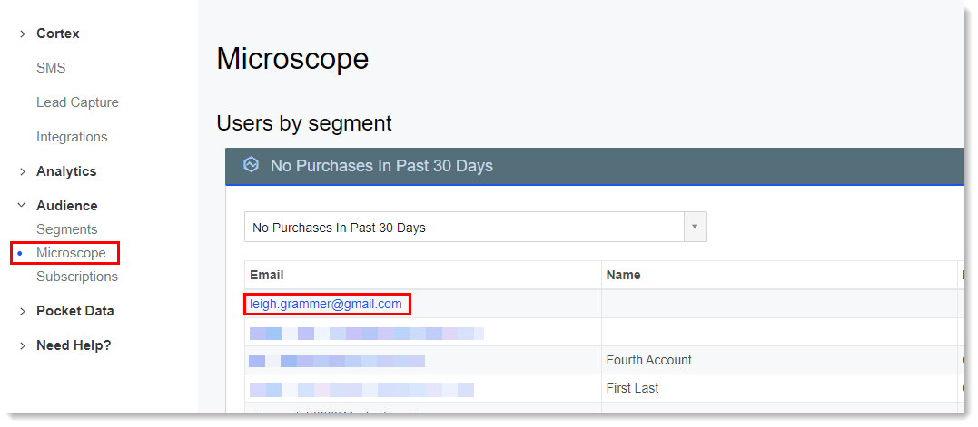Viewport: 978px width, 427px height.
Task: Go to Lead Capture
Action: [77, 102]
